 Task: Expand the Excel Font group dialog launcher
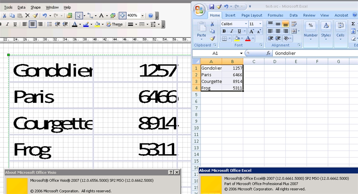261,45
